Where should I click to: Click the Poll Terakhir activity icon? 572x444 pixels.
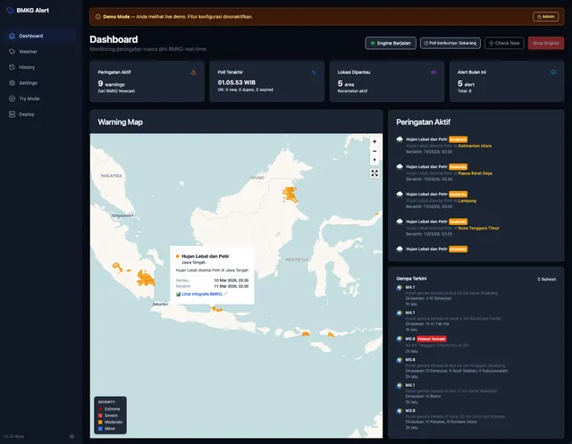pos(314,72)
